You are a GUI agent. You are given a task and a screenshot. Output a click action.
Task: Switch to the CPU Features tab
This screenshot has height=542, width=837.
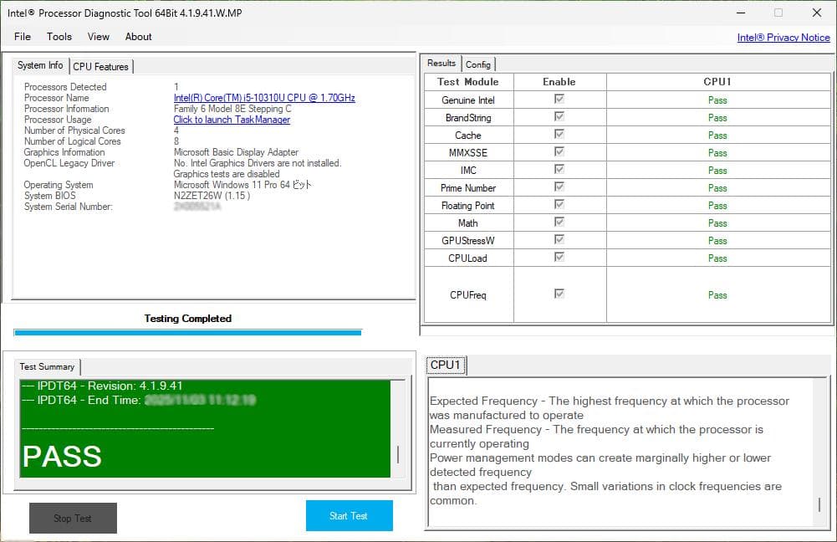click(x=100, y=67)
